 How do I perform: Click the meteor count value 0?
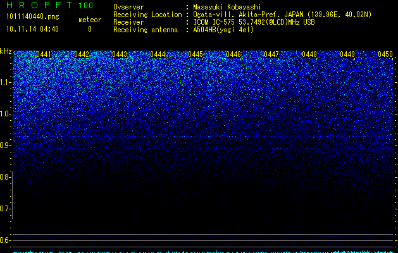pos(90,29)
